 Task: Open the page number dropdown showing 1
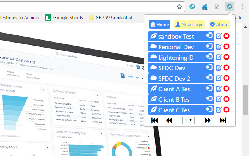[x=188, y=121]
